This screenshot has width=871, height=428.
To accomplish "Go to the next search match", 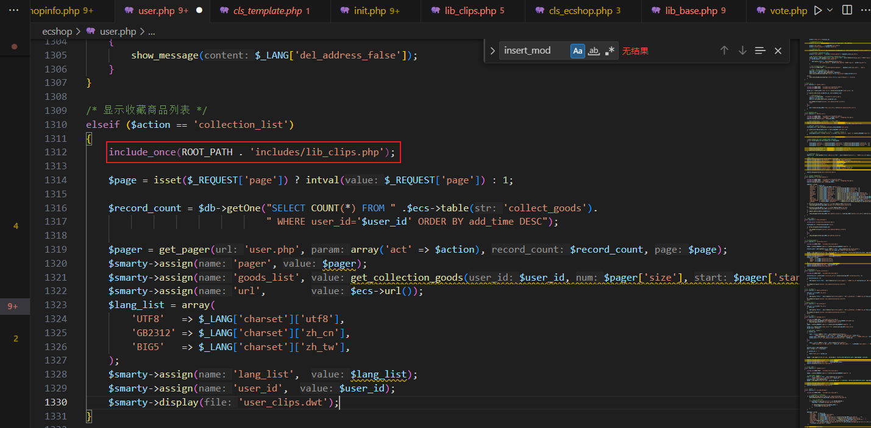I will pos(742,51).
